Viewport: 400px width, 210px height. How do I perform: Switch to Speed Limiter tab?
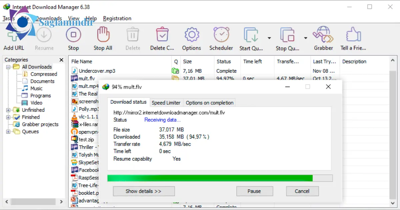click(x=166, y=103)
